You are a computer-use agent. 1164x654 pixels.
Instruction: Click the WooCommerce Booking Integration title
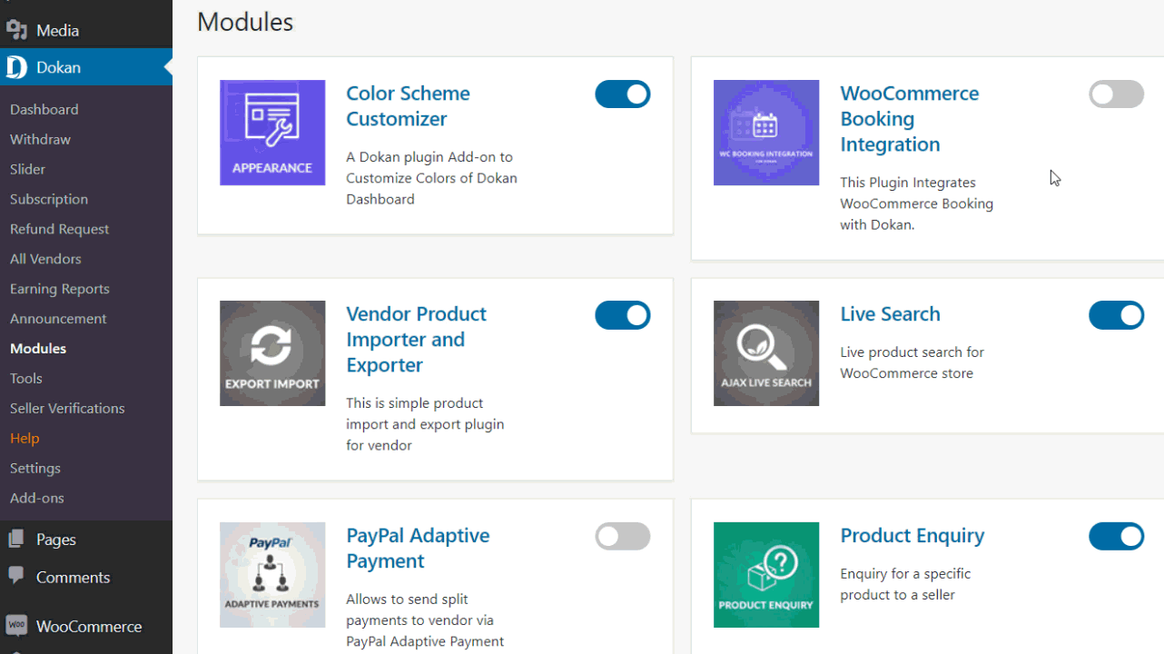tap(910, 119)
